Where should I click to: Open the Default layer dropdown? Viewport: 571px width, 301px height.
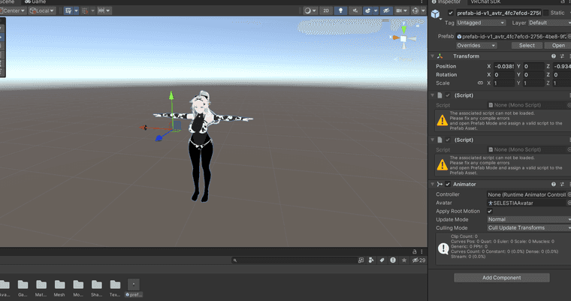coord(549,23)
